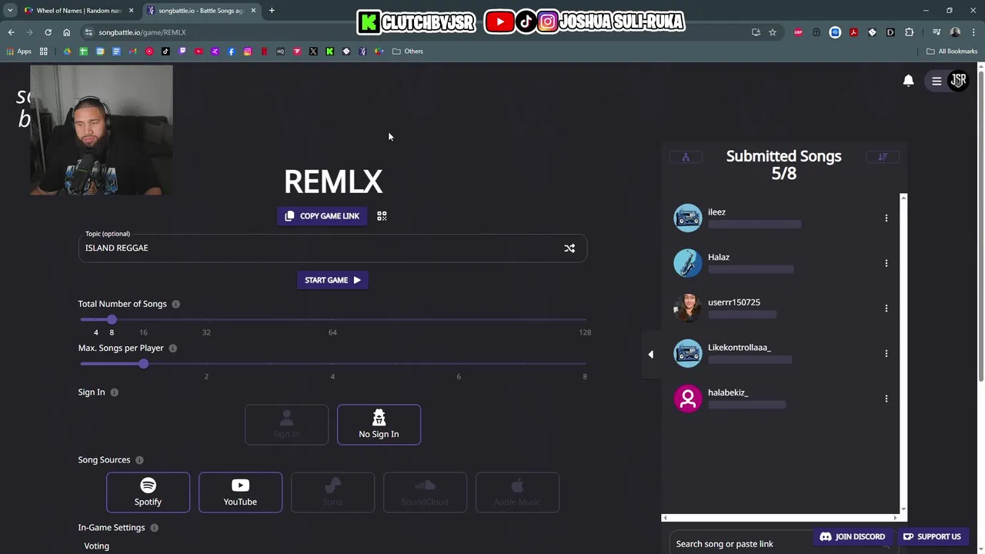Toggle Apple Music as a song source
The height and width of the screenshot is (554, 985).
point(517,492)
